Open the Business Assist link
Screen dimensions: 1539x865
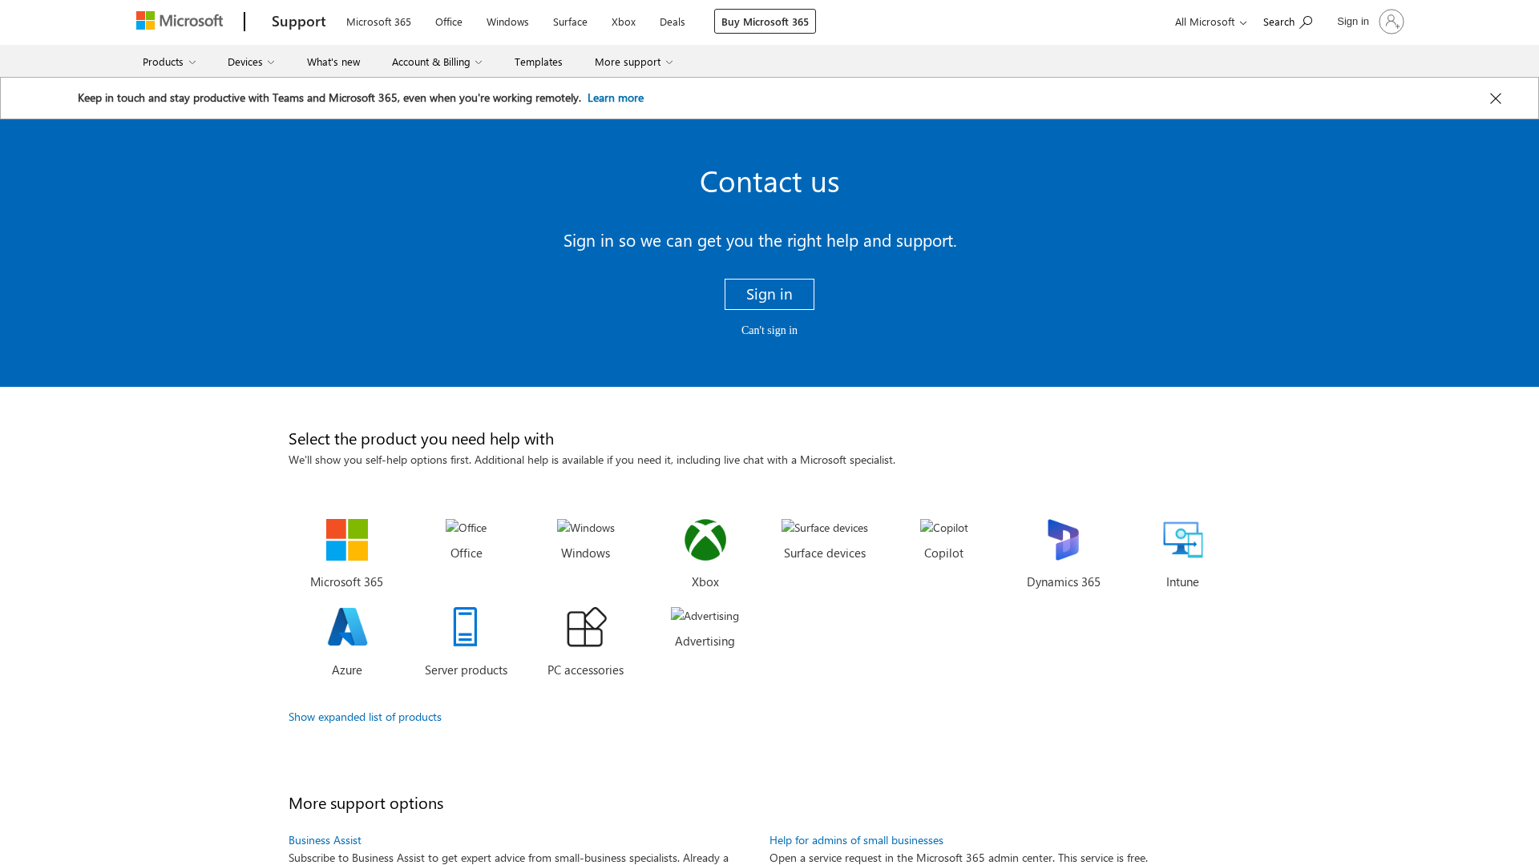coord(325,840)
